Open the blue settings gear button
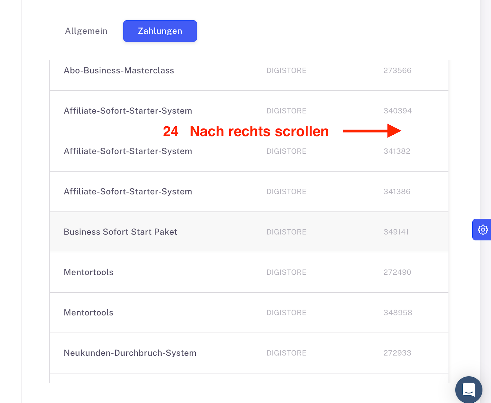491x403 pixels. point(482,230)
